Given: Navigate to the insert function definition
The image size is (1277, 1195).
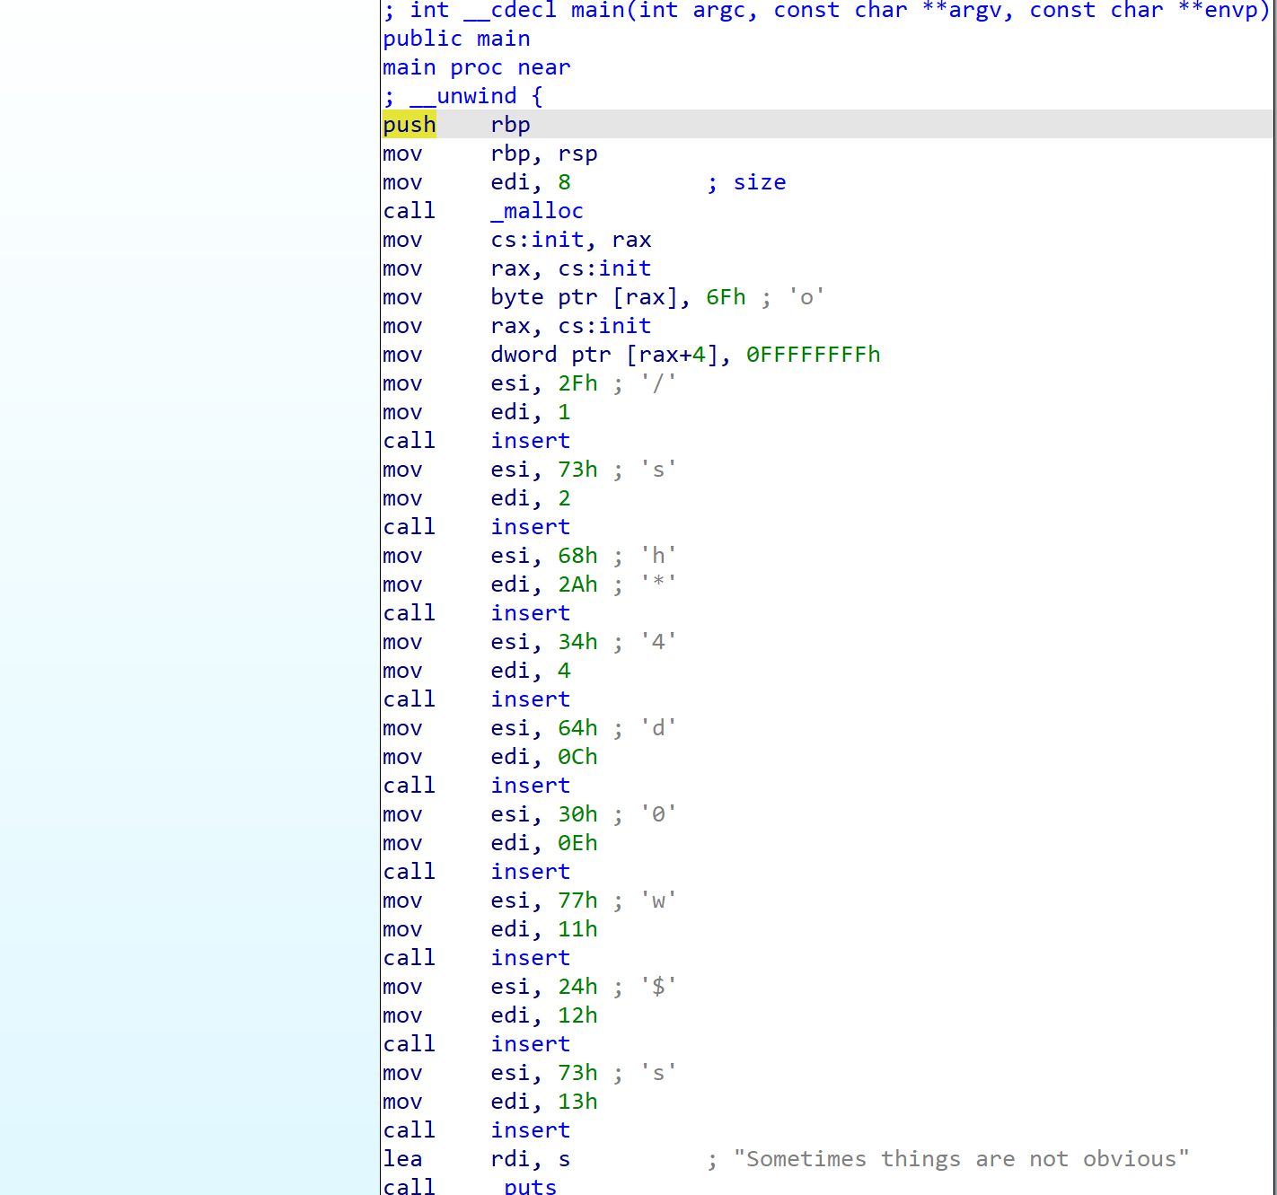Looking at the screenshot, I should pos(530,440).
